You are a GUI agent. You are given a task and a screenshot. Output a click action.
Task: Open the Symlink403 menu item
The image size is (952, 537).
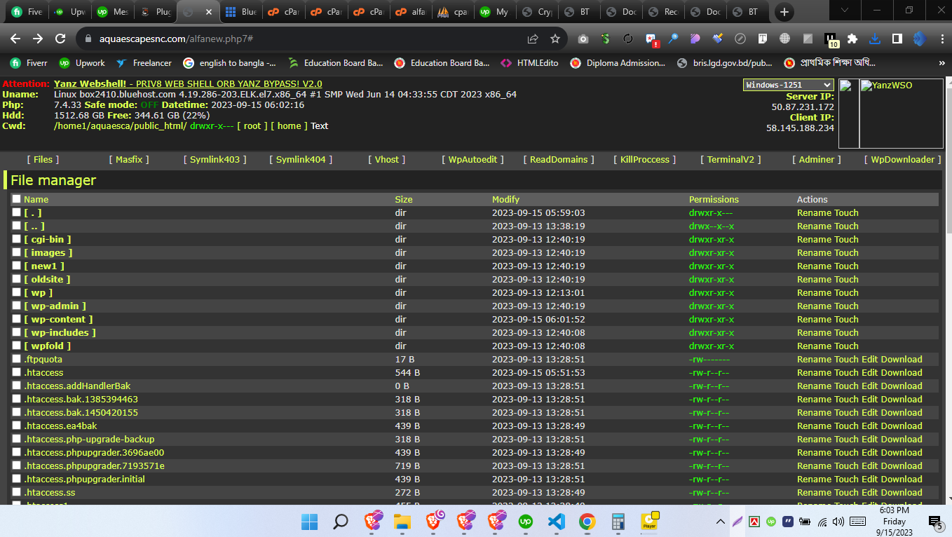click(215, 159)
